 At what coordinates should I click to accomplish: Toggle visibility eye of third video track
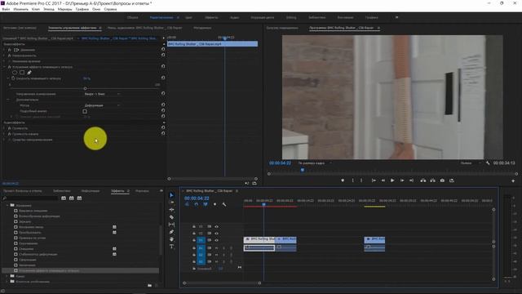click(217, 240)
